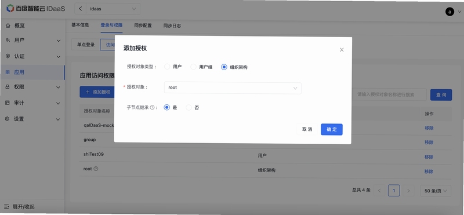Select the 单点登录 sub-tab
This screenshot has height=215, width=464.
click(x=86, y=45)
